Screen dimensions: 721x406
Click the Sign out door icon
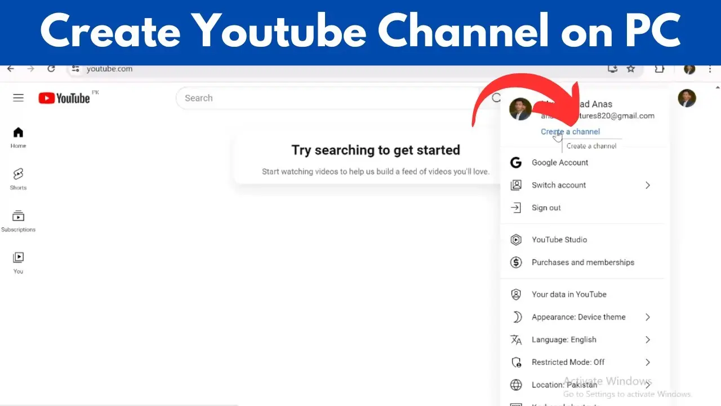coord(516,208)
